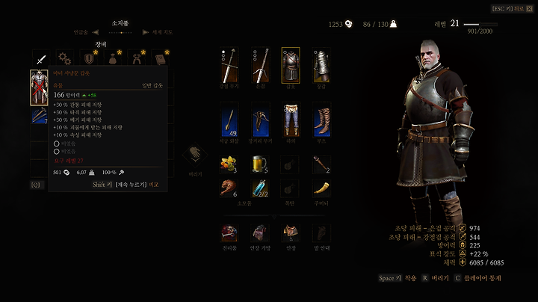Click the hand-shaped drop item zone
Screen dimensions: 538x302
click(195, 155)
